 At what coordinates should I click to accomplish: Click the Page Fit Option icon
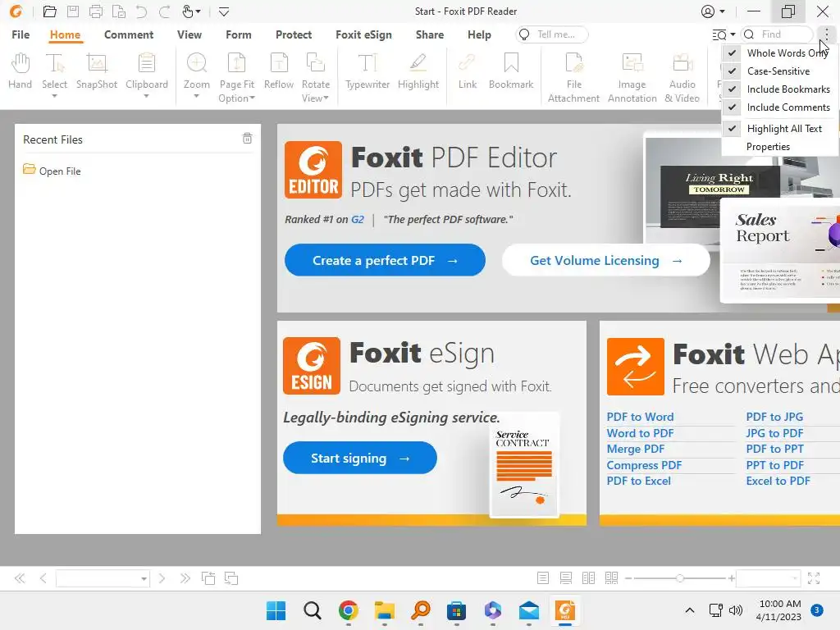pyautogui.click(x=236, y=63)
